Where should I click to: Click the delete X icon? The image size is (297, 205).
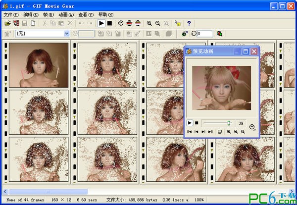tap(70, 23)
